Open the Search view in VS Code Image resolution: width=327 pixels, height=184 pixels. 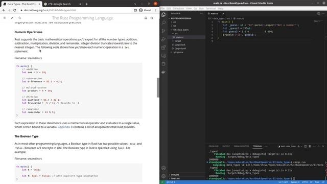[x=163, y=22]
